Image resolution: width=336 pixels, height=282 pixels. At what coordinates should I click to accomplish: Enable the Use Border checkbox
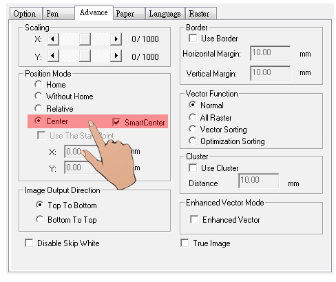(x=193, y=38)
